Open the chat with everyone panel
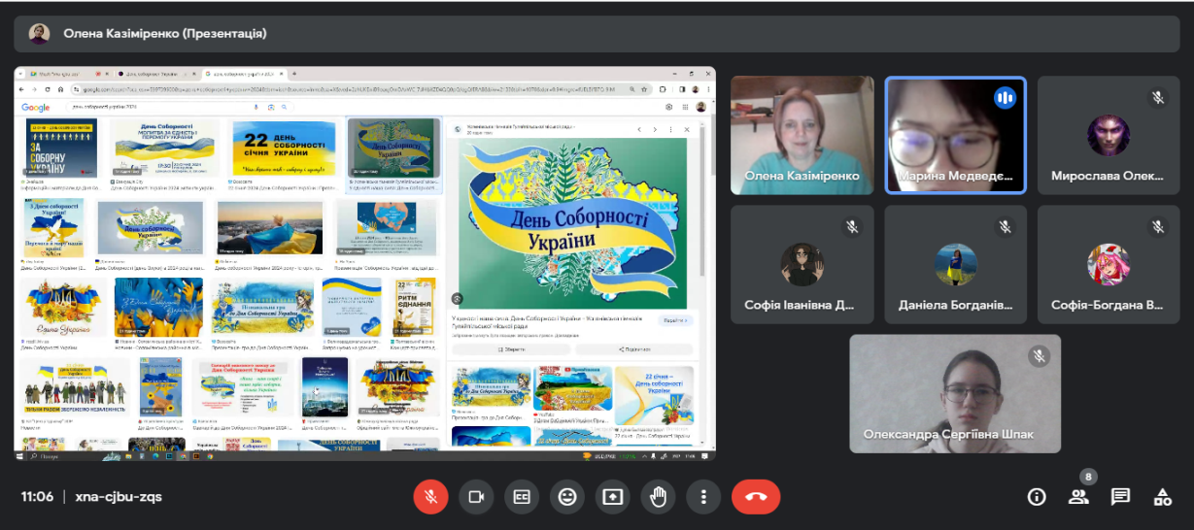1194x530 pixels. coord(1120,497)
